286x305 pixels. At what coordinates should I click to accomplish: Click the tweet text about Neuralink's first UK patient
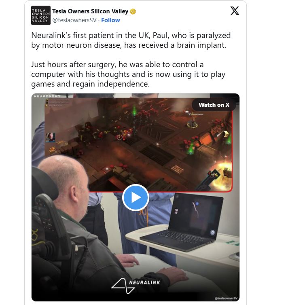click(131, 40)
